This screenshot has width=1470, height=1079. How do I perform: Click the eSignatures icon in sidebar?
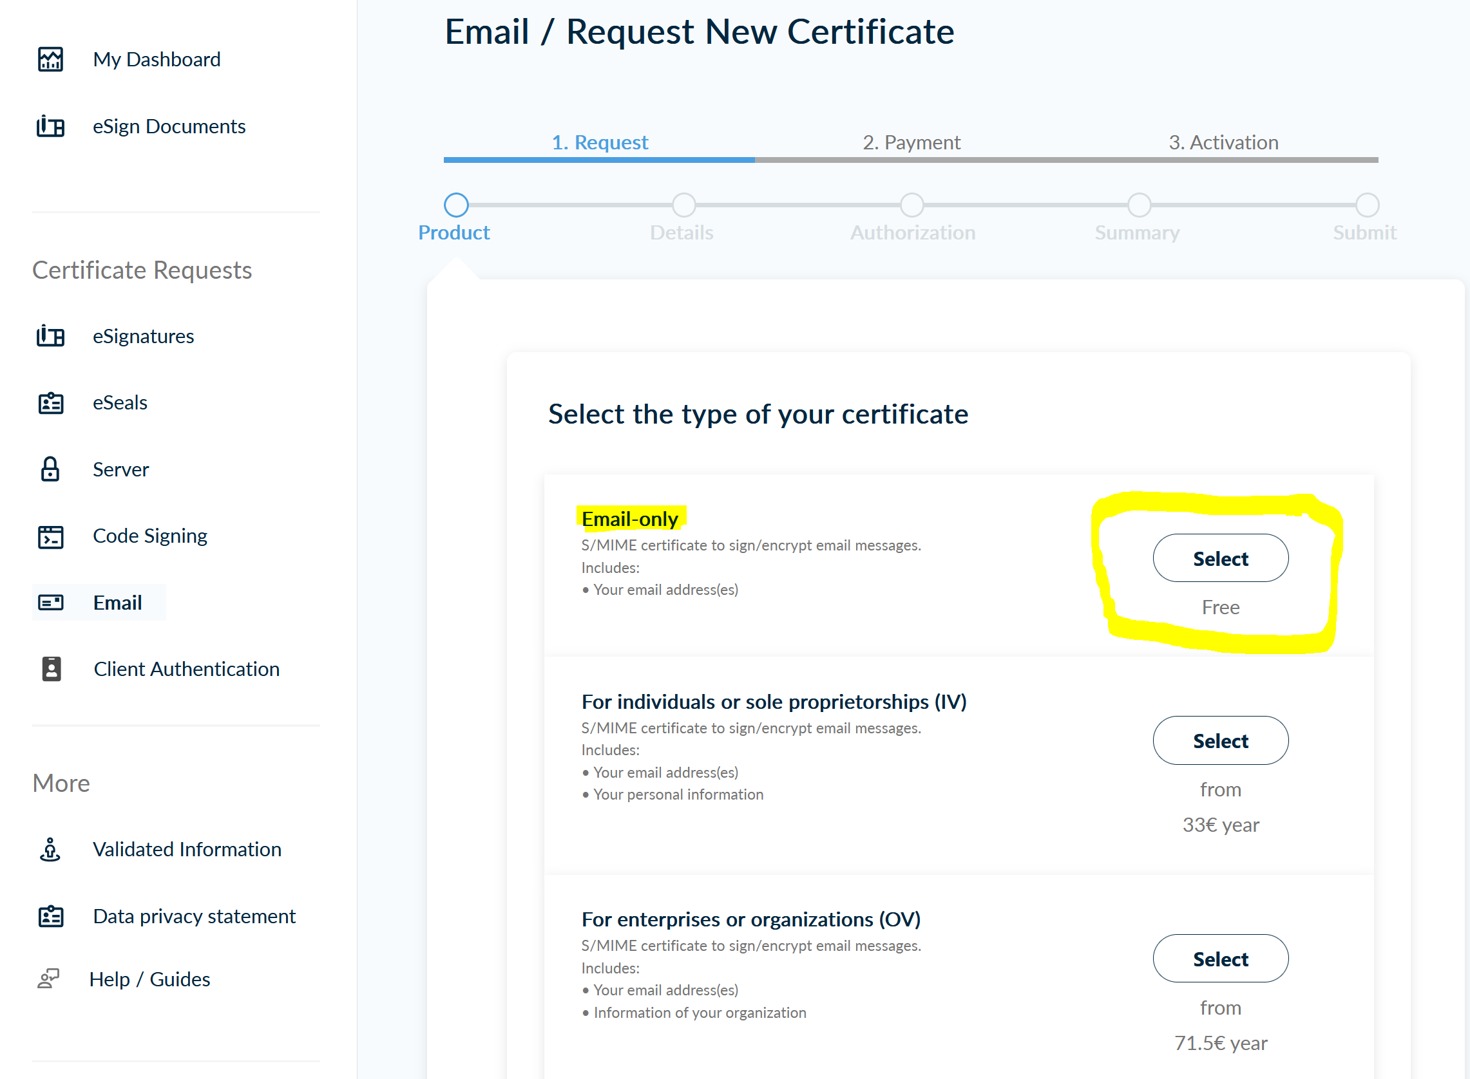(50, 336)
